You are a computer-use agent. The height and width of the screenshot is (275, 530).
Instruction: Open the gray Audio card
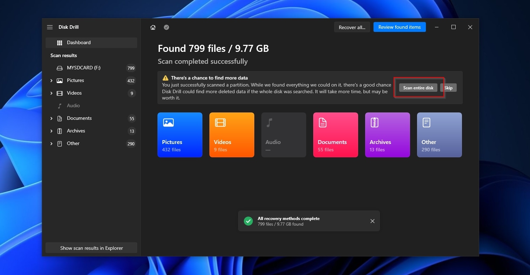pos(284,135)
